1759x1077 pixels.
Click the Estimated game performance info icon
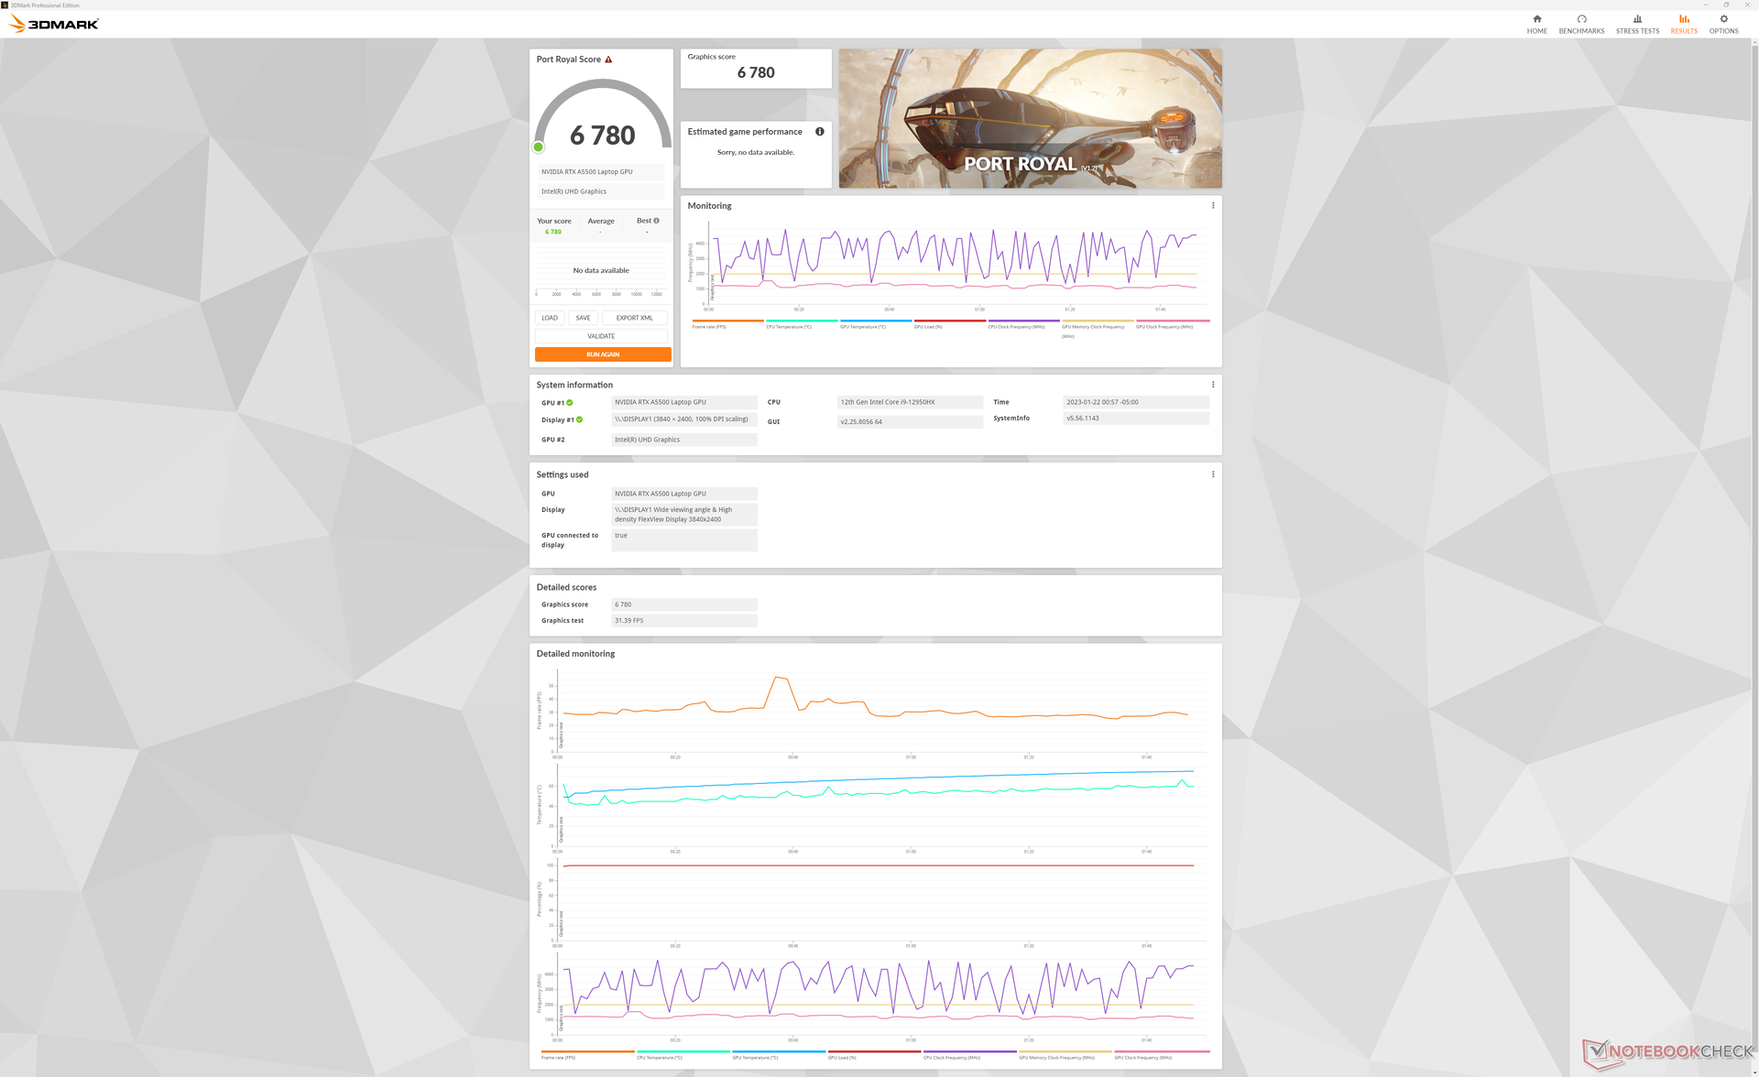(x=820, y=132)
